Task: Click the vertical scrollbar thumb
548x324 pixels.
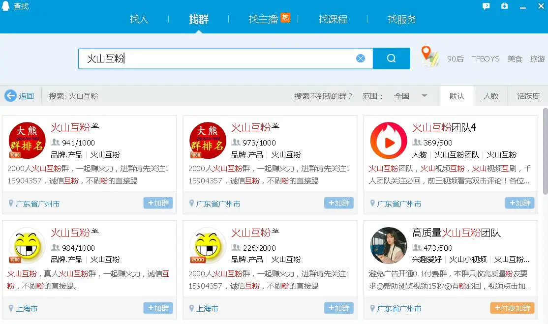Action: [x=545, y=151]
